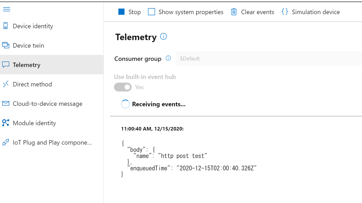The image size is (362, 203).
Task: Click the info icon beside Consumer group
Action: pos(169,58)
